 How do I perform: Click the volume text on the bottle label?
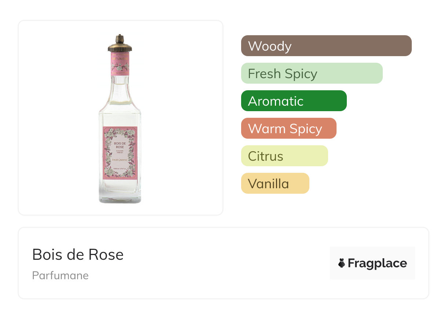click(x=120, y=168)
